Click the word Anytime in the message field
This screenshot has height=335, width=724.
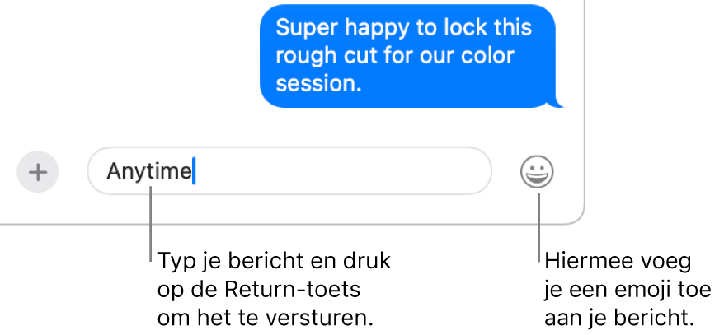pyautogui.click(x=149, y=171)
